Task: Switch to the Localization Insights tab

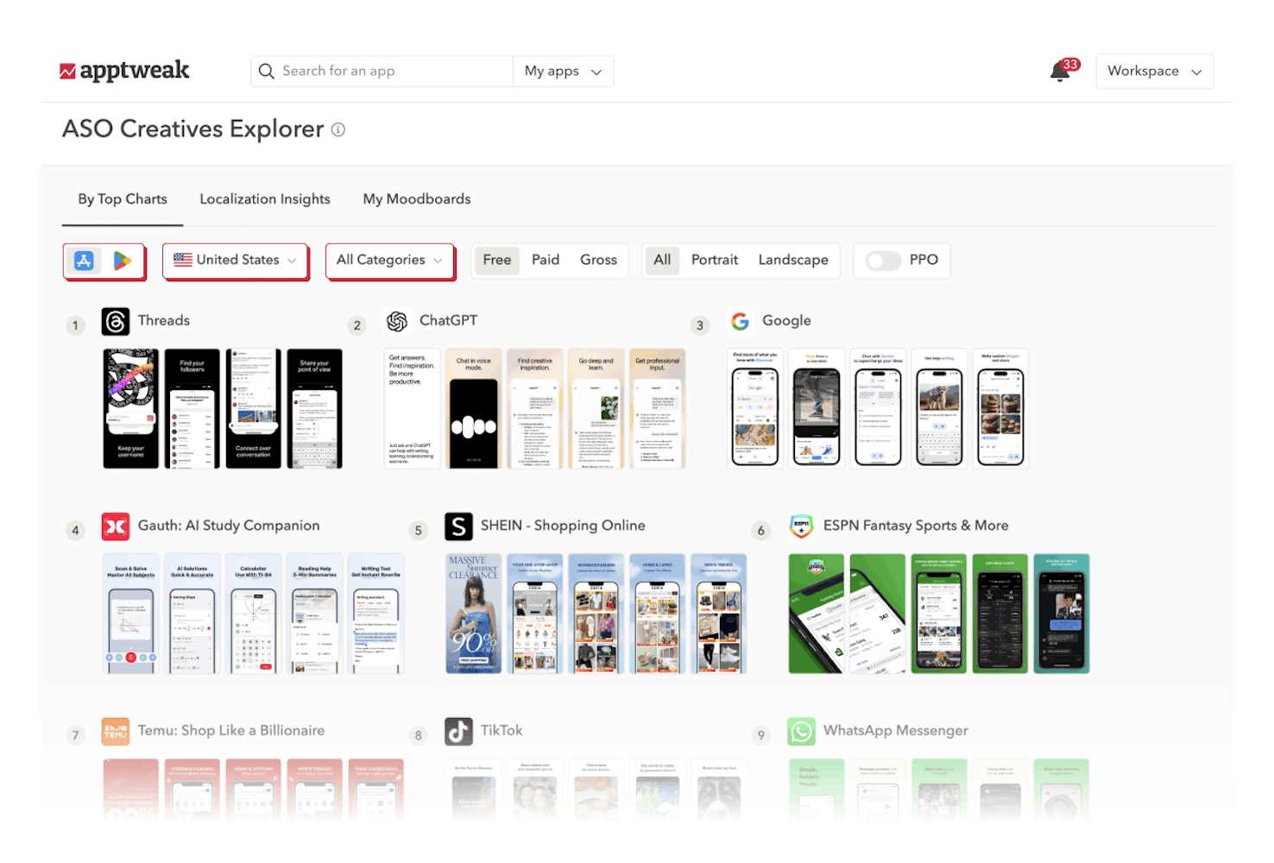Action: [264, 198]
